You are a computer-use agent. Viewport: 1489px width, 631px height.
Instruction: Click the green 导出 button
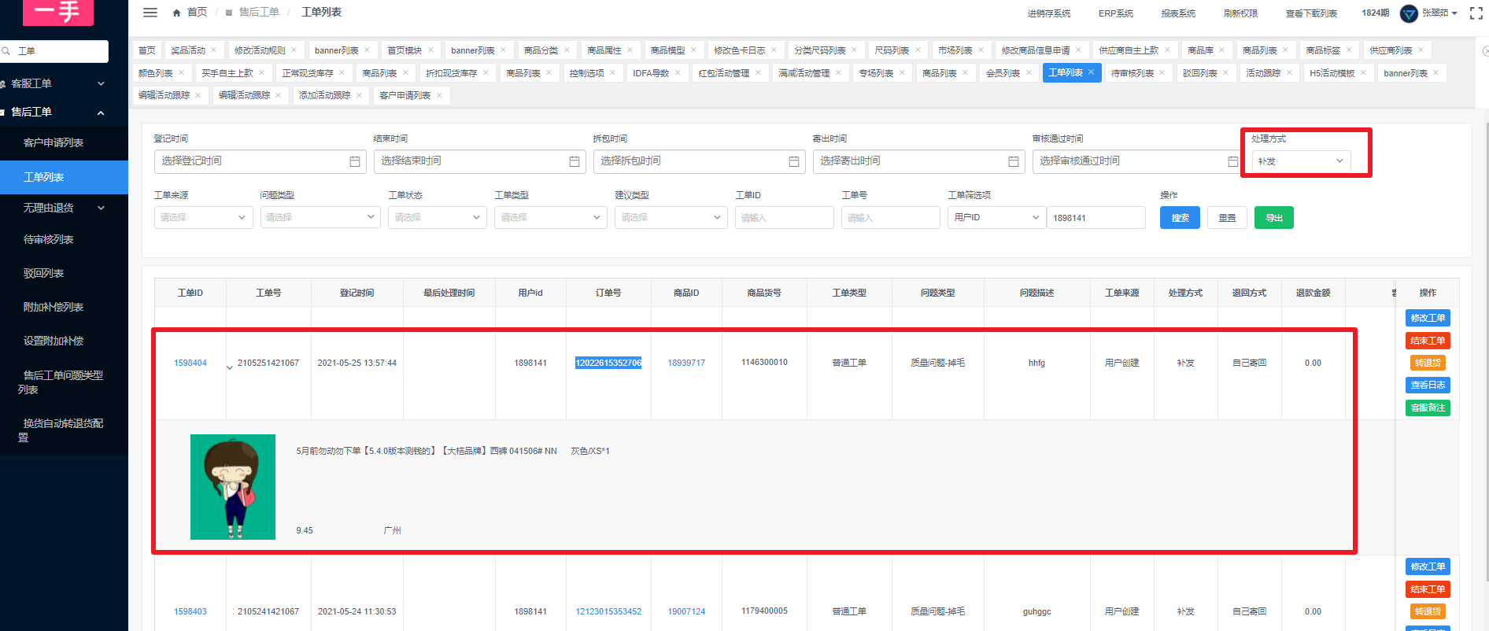pos(1274,218)
